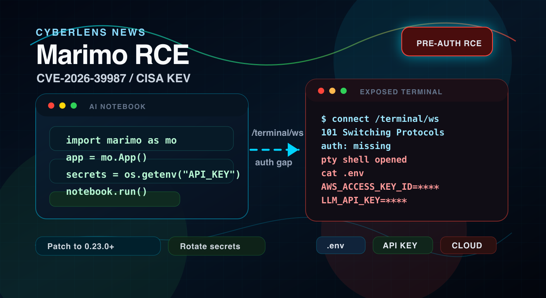Click the green dot on EXPOSED TERMINAL
This screenshot has height=298, width=546.
pyautogui.click(x=343, y=91)
